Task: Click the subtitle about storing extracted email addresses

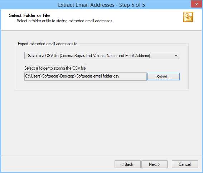Action: (x=64, y=21)
